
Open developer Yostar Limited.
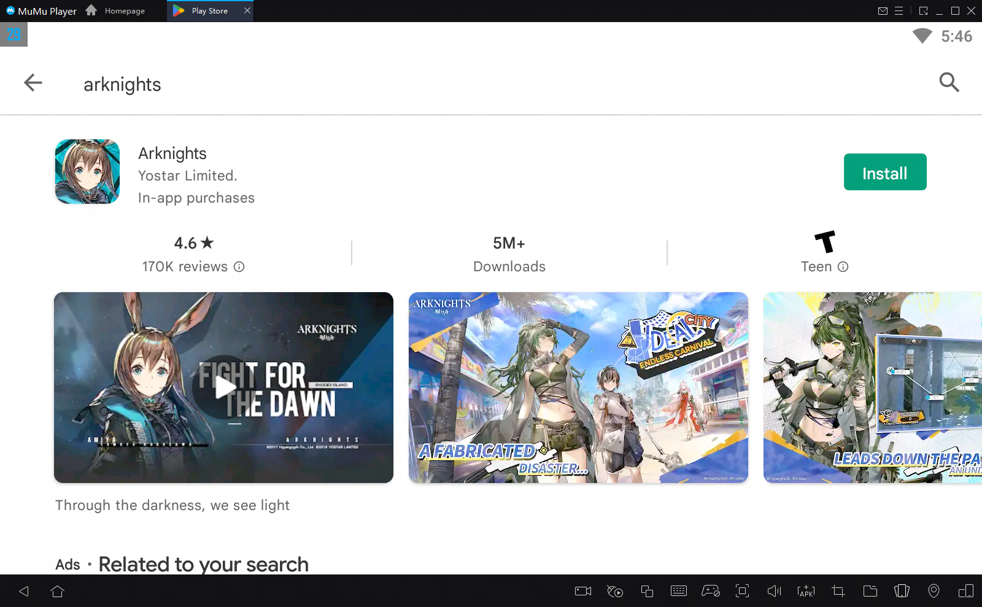pyautogui.click(x=188, y=176)
